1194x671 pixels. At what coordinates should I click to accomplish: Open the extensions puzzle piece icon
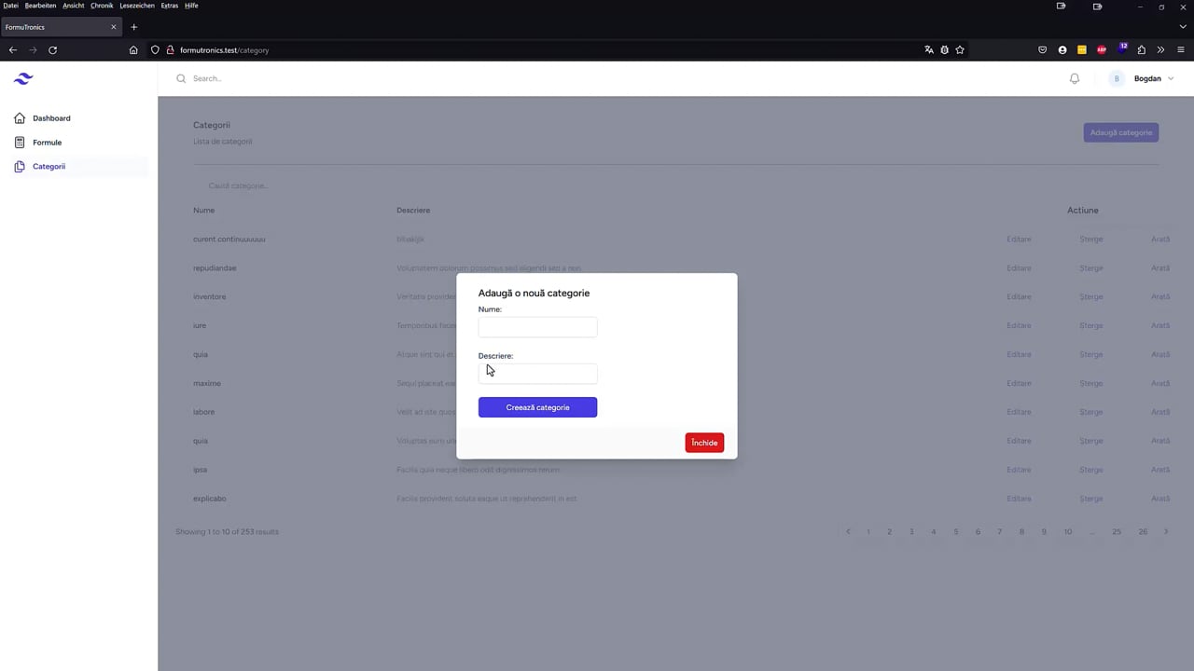pyautogui.click(x=1142, y=49)
